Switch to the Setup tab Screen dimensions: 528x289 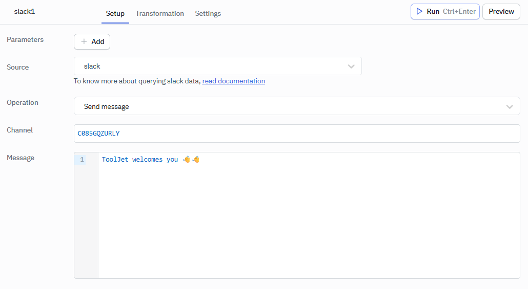pyautogui.click(x=115, y=13)
